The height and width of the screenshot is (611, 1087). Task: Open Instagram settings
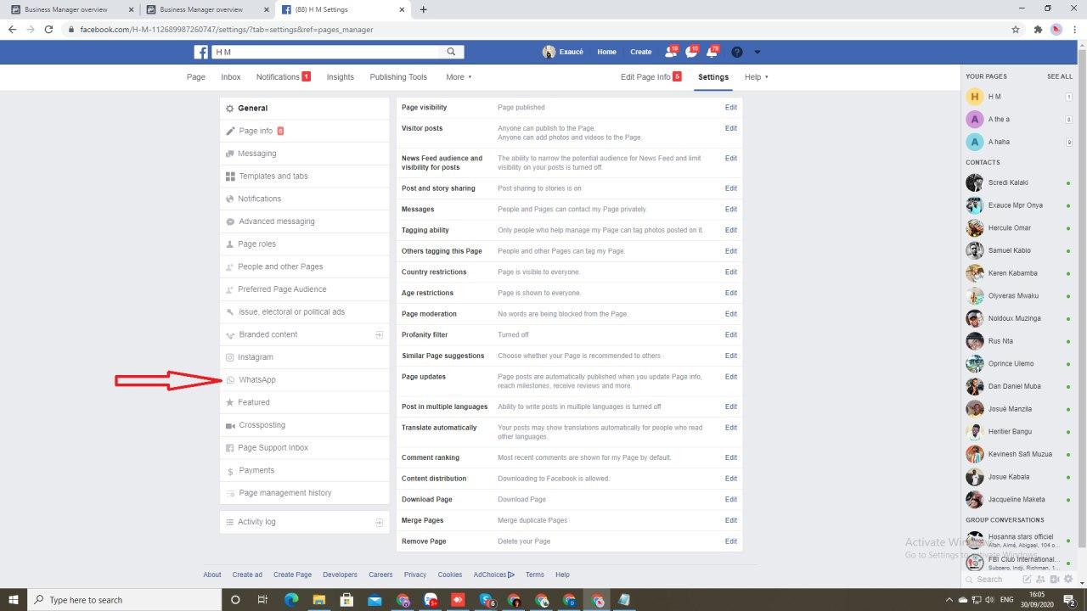305,357
